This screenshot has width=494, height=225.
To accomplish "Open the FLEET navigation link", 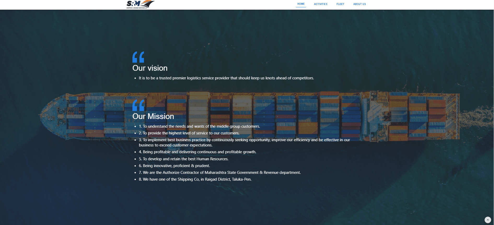I will (340, 4).
